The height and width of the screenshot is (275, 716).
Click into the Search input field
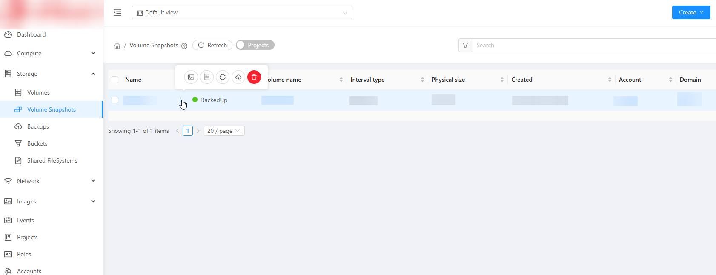(592, 45)
